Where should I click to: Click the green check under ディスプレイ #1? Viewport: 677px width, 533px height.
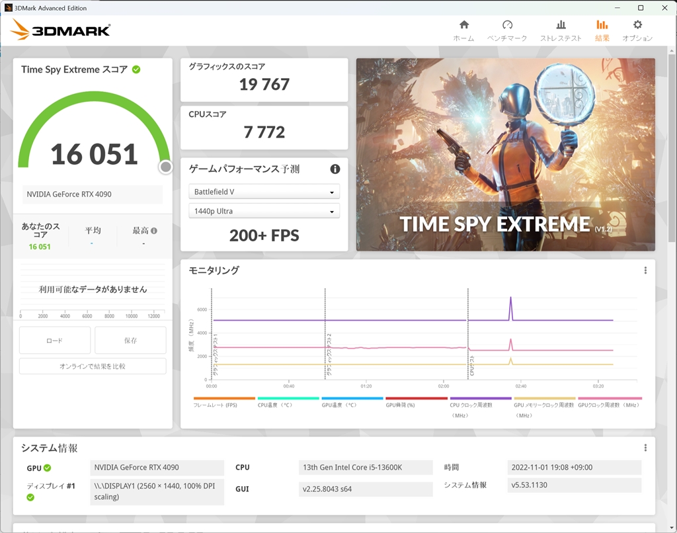pos(30,497)
